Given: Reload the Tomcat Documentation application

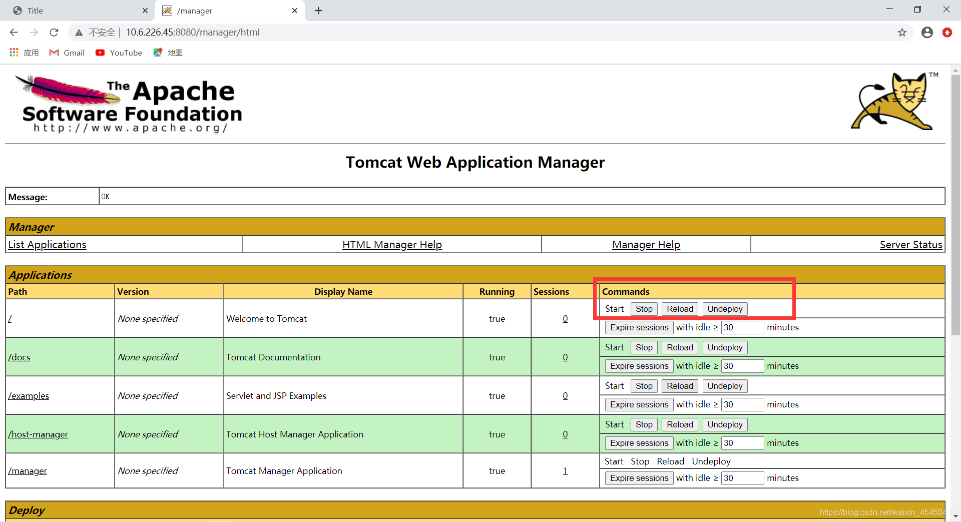Looking at the screenshot, I should [x=680, y=348].
